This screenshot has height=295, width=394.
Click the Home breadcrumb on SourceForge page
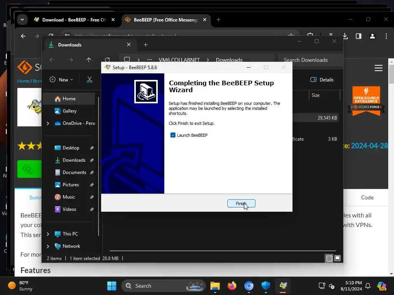pyautogui.click(x=23, y=81)
